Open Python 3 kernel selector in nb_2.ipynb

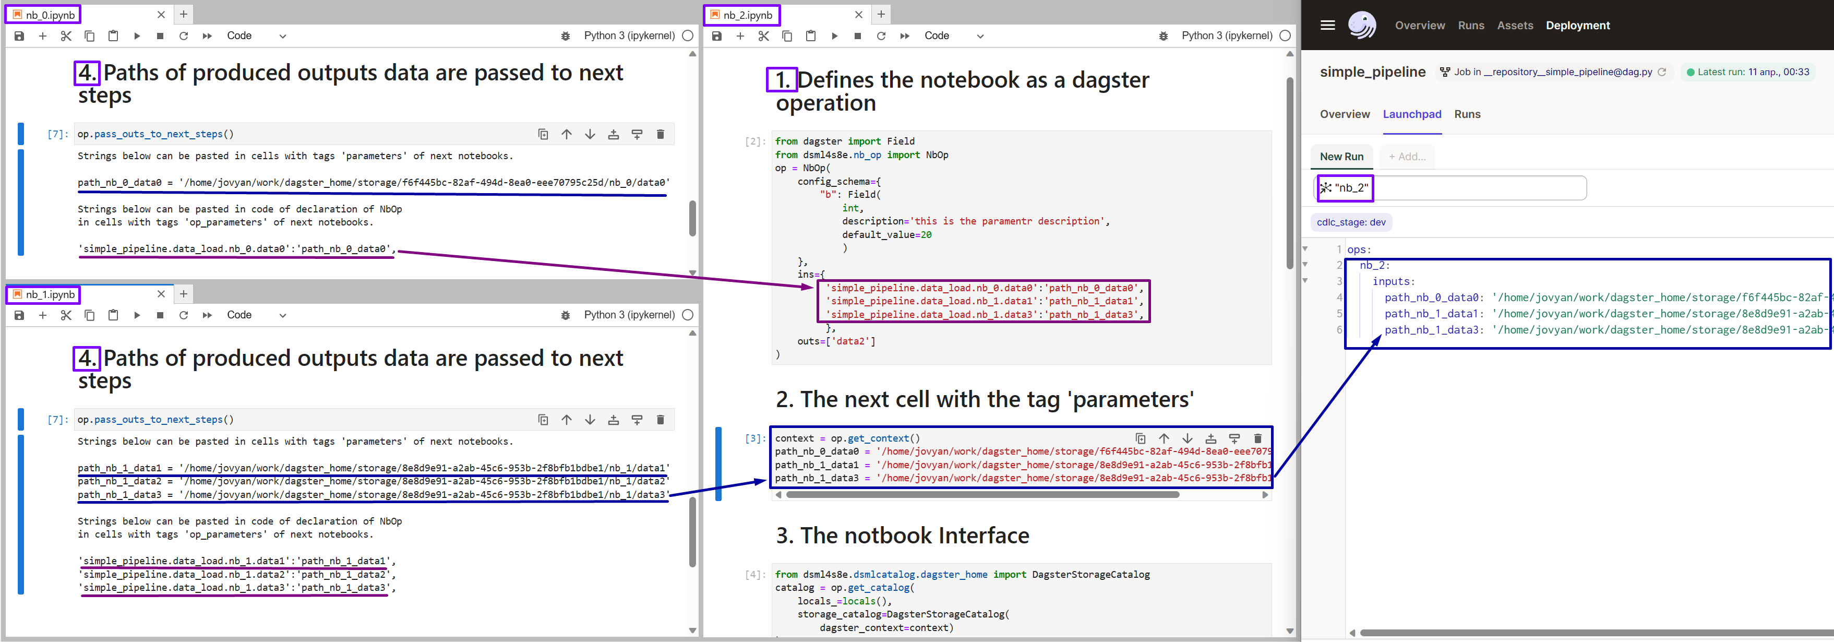click(x=1227, y=35)
